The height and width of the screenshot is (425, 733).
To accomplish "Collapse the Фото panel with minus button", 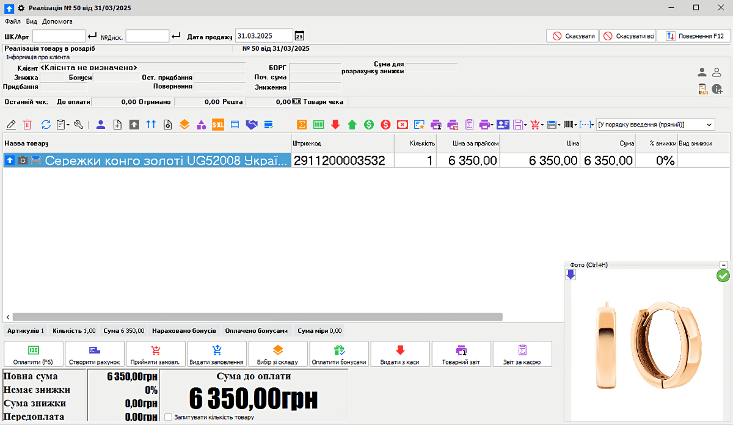I will (x=724, y=265).
